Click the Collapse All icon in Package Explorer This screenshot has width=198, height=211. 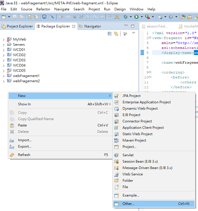tap(109, 34)
